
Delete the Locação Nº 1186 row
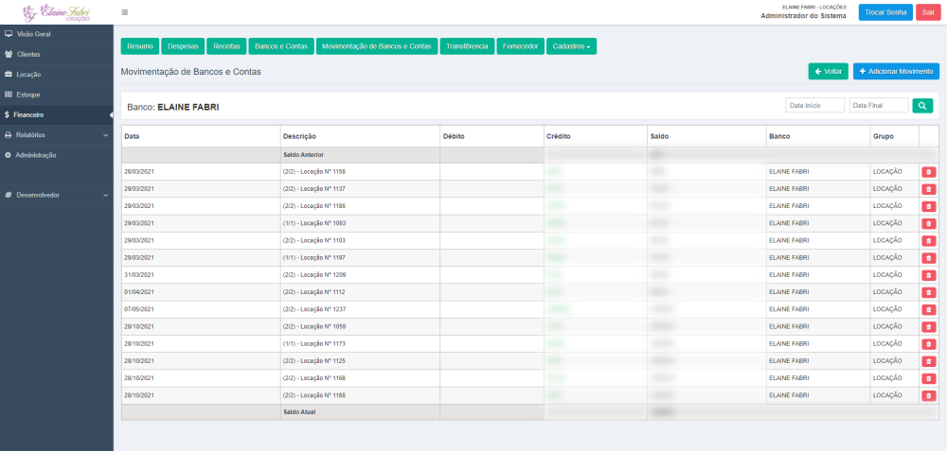click(928, 207)
